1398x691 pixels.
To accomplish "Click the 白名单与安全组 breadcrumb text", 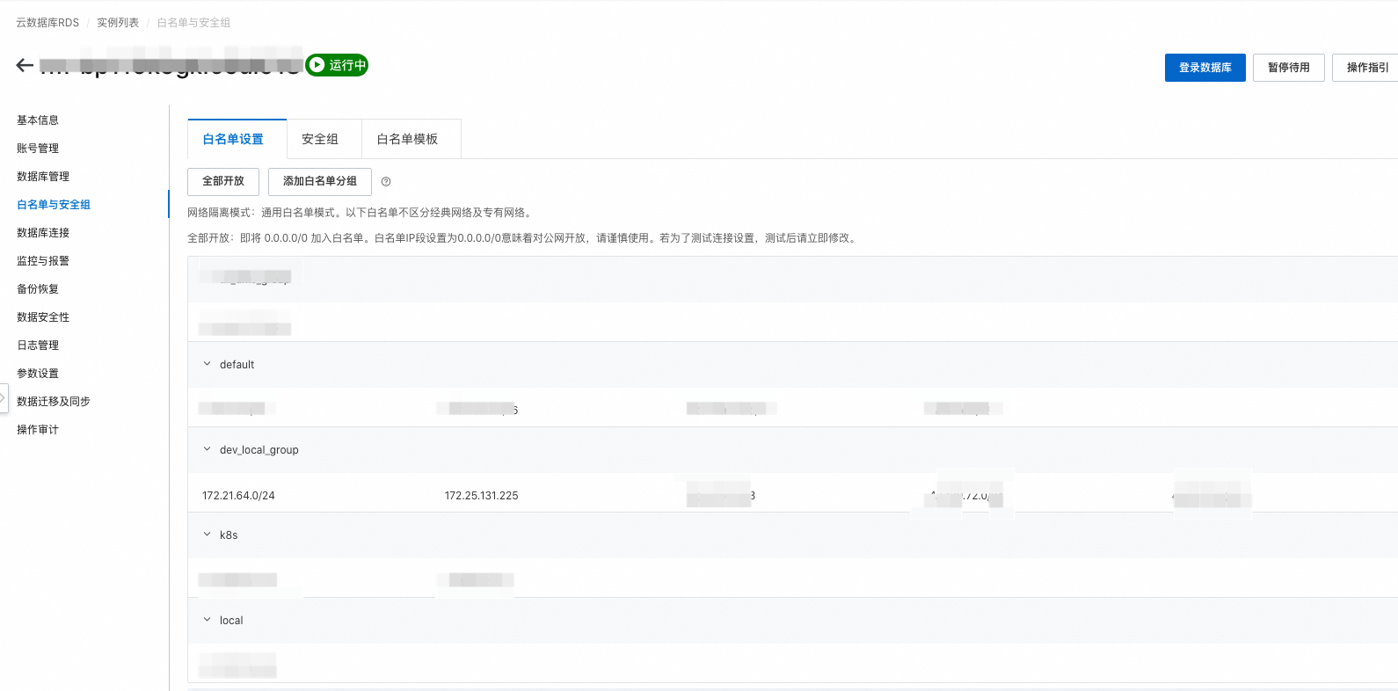I will [x=193, y=23].
